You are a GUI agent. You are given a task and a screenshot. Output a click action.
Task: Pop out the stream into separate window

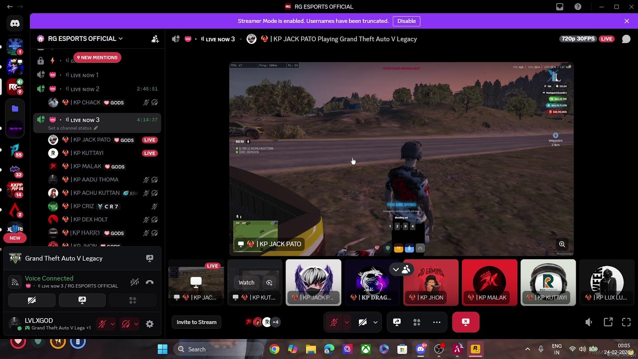coord(608,322)
